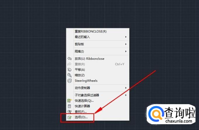This screenshot has width=199, height=130.
Task: Click the redo arrow icon beside 重做(R)
Action: [69, 64]
